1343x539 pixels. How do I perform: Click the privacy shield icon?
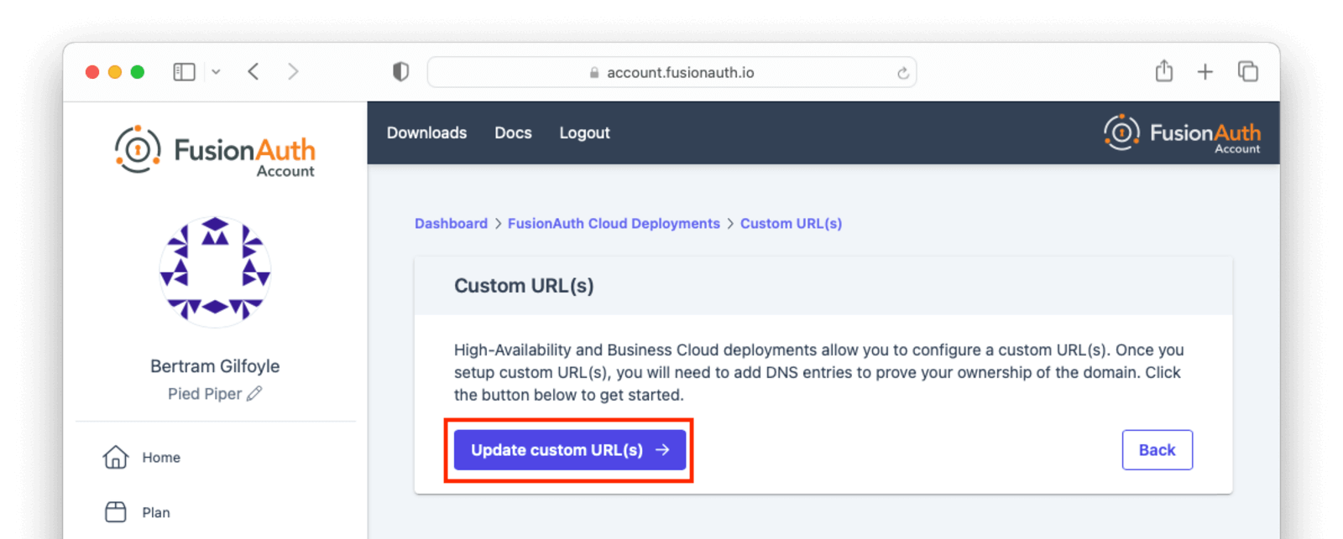coord(400,72)
